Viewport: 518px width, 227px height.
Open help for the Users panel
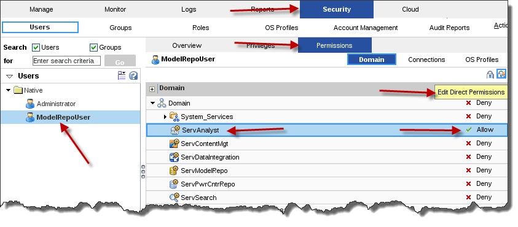pos(133,75)
